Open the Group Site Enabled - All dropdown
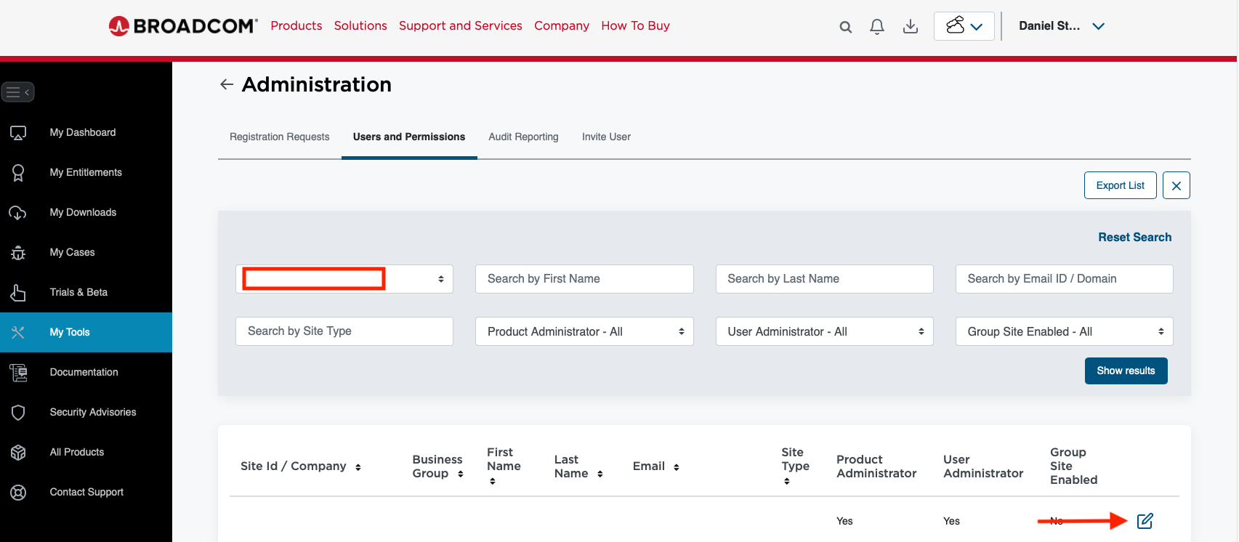The width and height of the screenshot is (1239, 542). tap(1064, 331)
